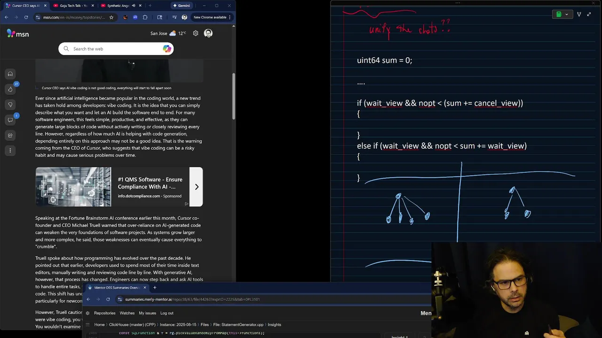Open Files breadcrumb

(x=205, y=325)
